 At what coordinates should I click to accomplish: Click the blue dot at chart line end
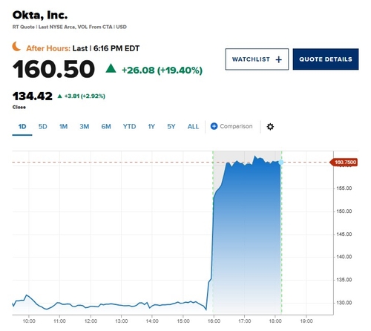[x=280, y=163]
